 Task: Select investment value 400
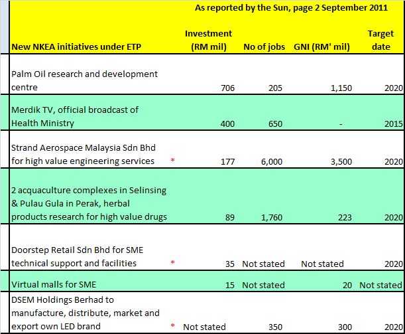click(227, 124)
